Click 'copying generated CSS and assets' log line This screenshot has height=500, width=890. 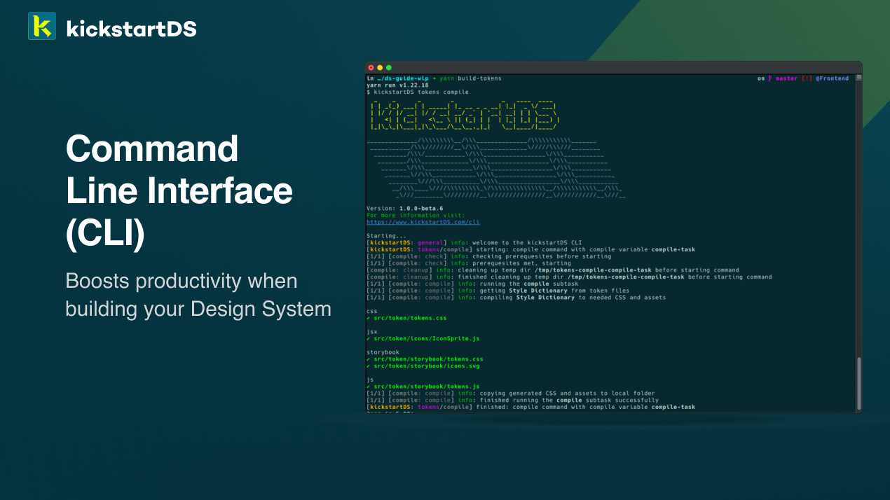pos(511,393)
